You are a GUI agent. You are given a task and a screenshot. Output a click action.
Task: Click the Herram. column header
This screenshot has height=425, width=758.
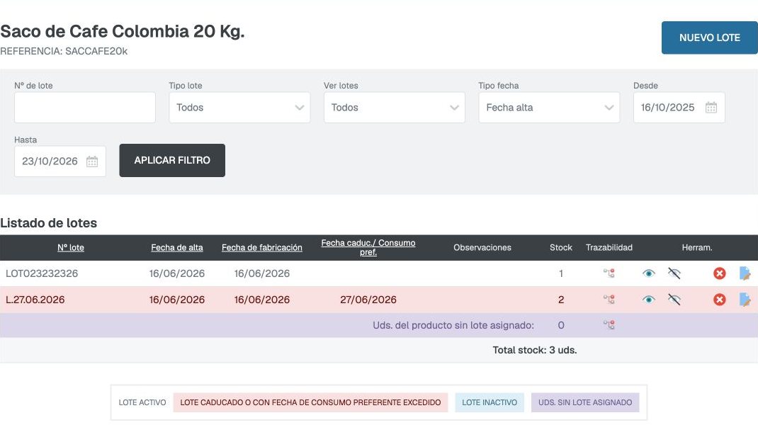point(696,247)
